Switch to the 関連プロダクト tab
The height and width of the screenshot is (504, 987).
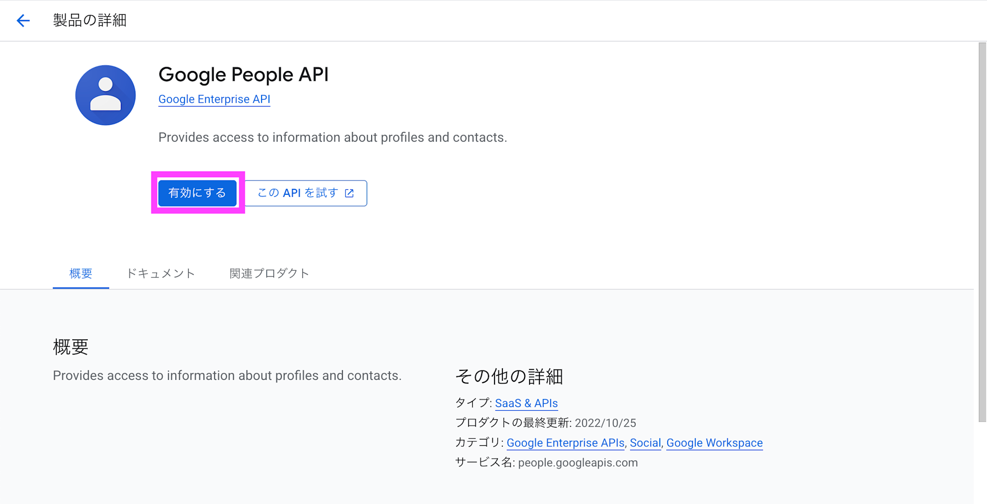[269, 273]
